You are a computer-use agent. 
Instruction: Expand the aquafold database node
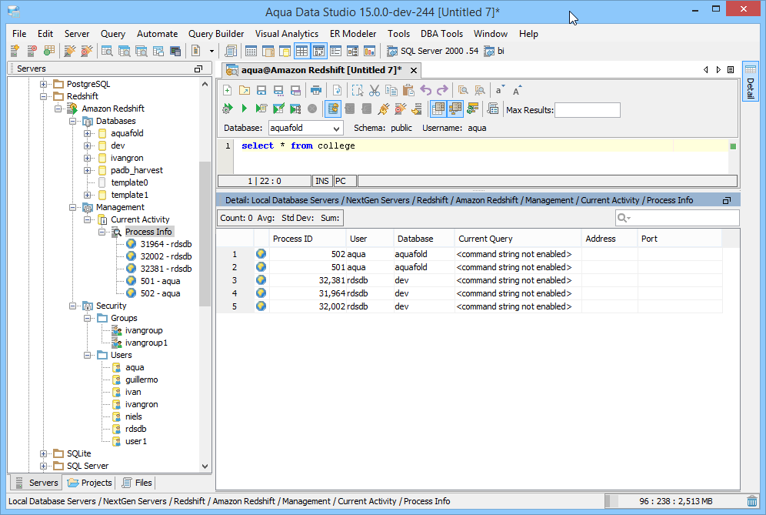pos(87,133)
